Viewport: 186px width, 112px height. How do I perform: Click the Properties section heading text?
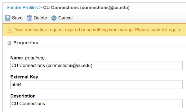click(x=26, y=43)
